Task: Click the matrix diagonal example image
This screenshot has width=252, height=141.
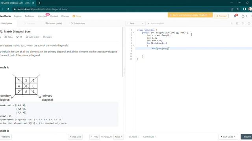Action: (26, 87)
